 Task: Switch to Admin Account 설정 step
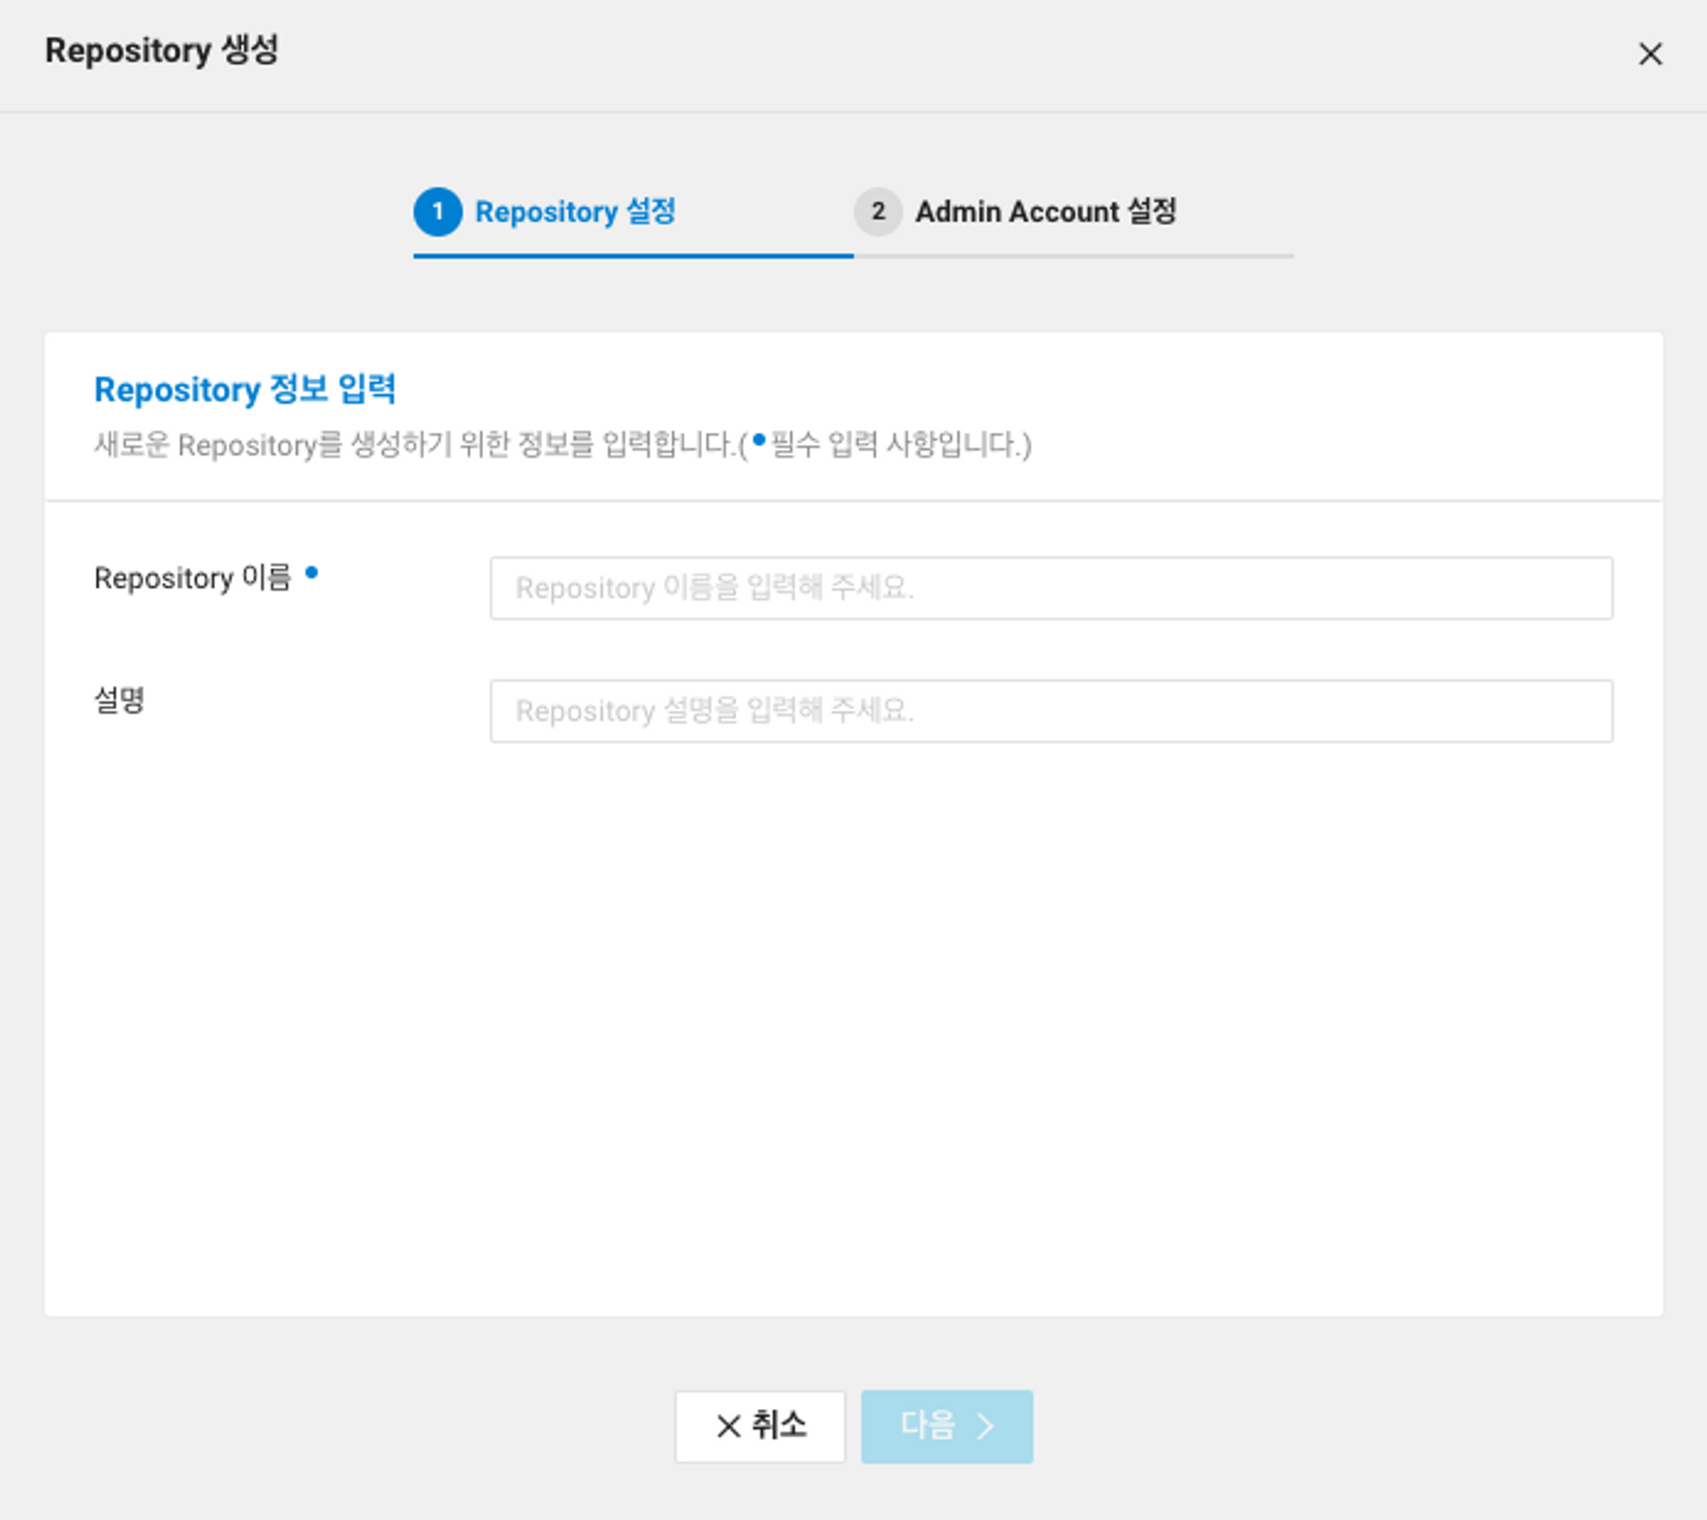[x=1045, y=212]
